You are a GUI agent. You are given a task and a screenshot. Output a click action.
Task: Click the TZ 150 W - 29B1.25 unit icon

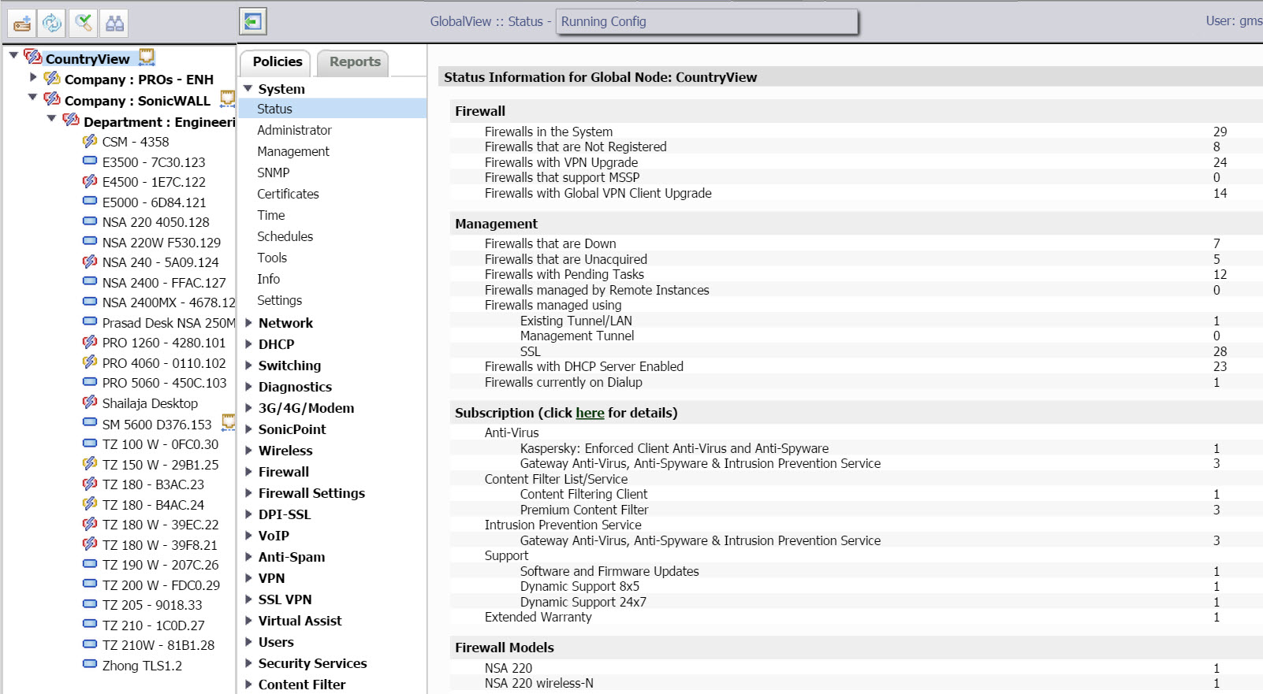90,464
